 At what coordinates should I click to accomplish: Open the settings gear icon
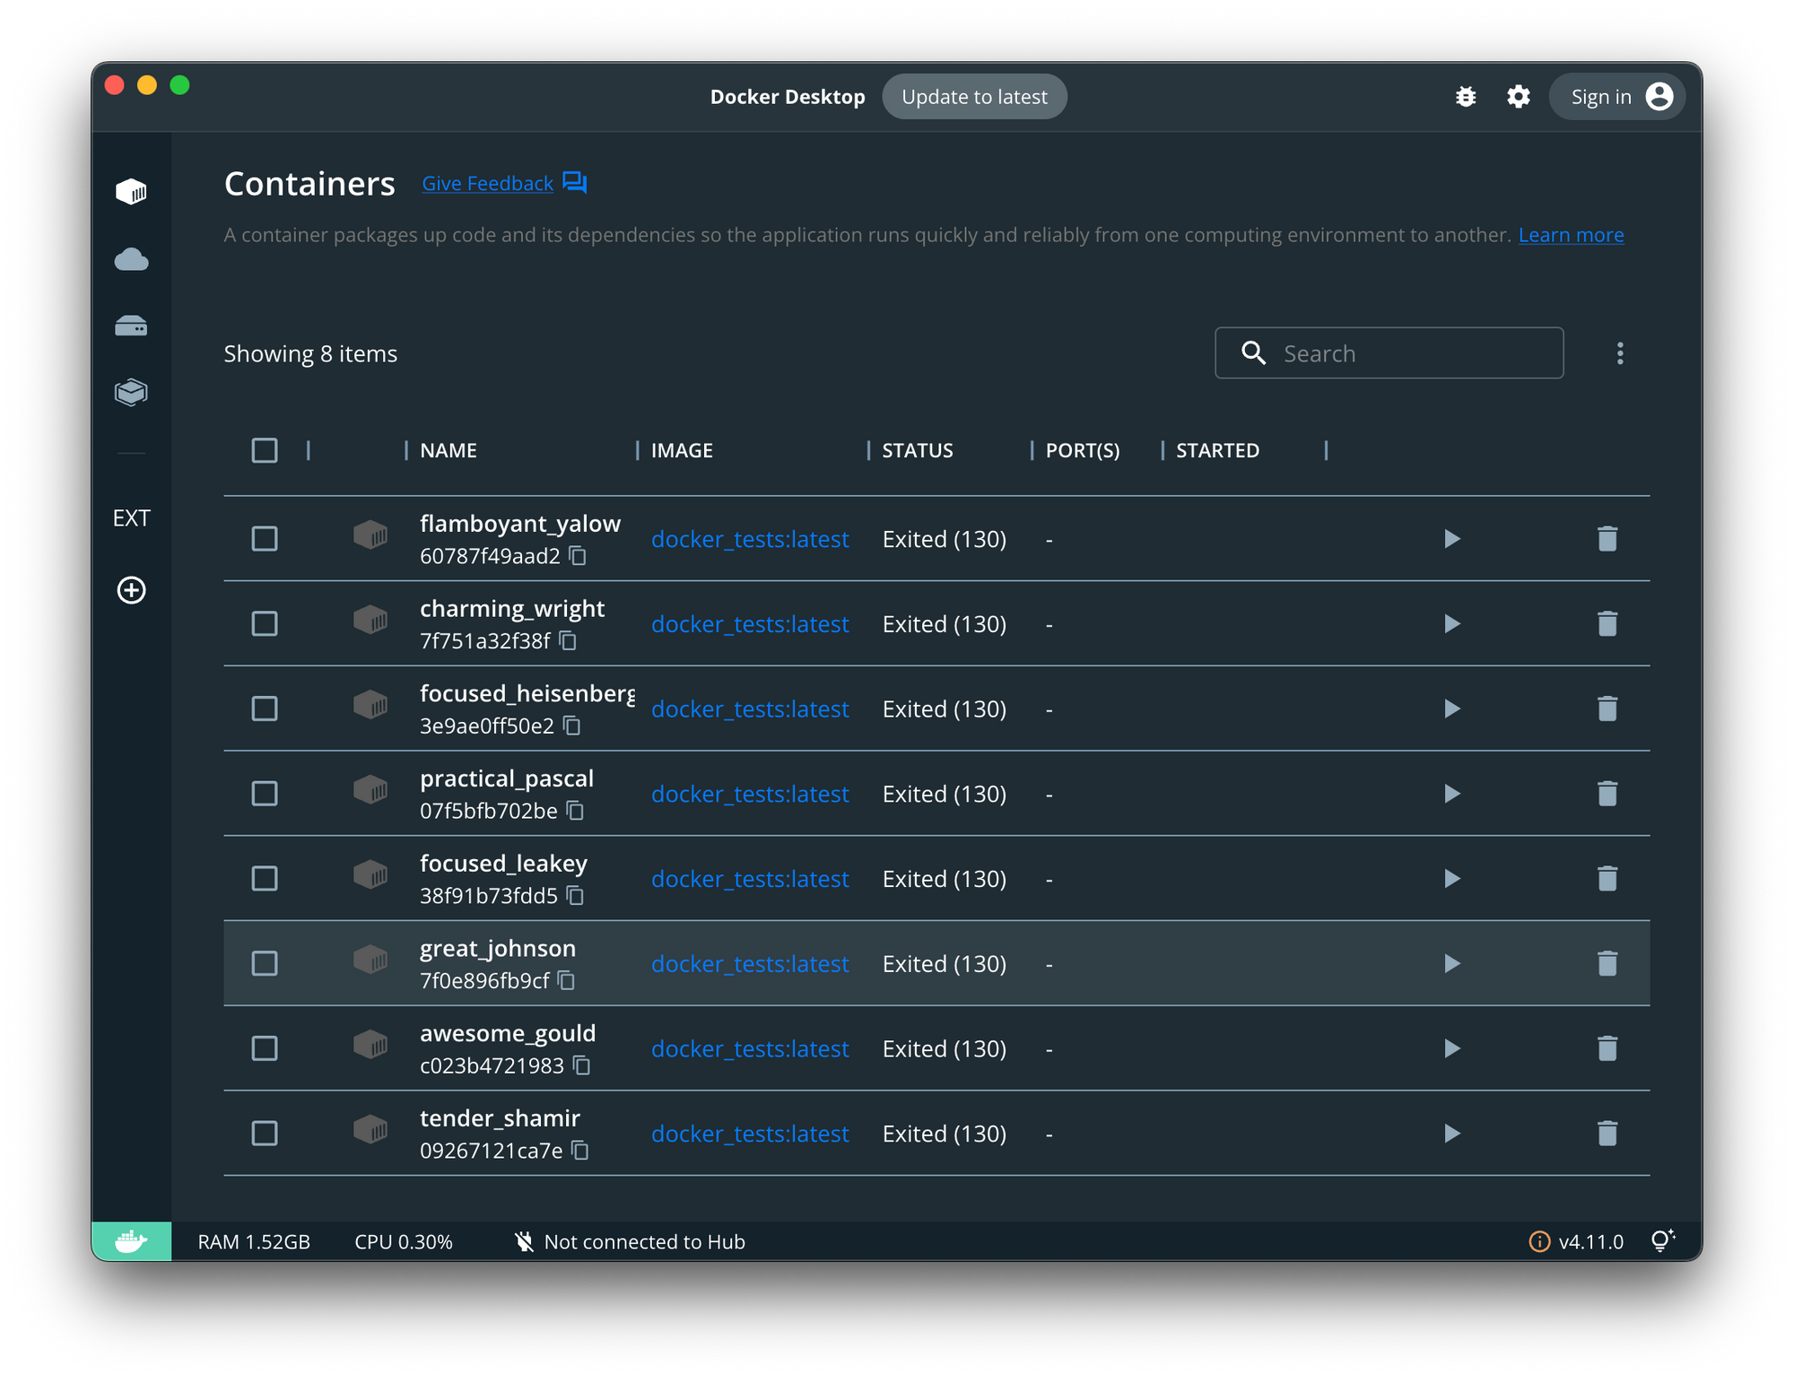[x=1518, y=97]
